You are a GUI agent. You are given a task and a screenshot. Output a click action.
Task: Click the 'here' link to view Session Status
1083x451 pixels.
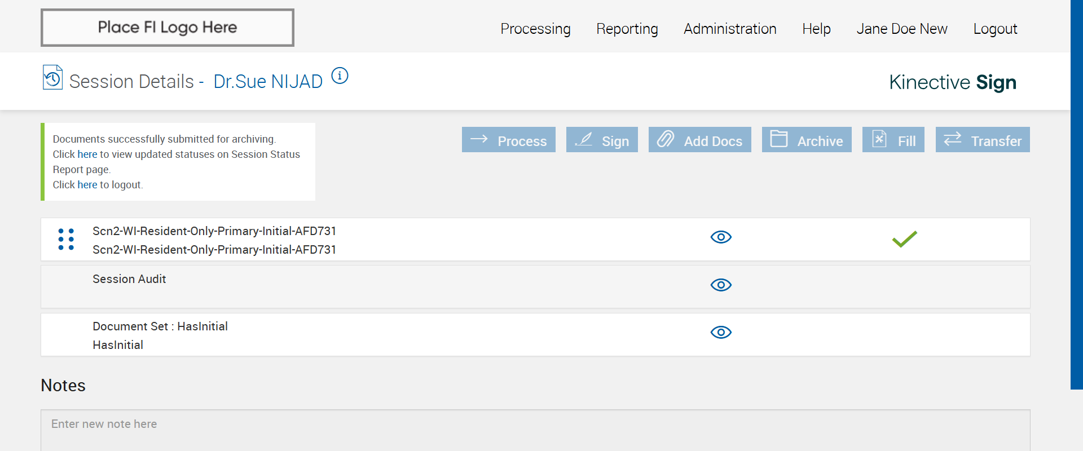87,154
